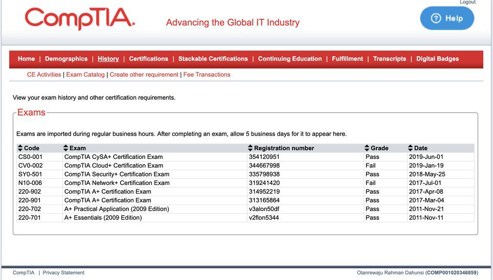Click the CompTIA logo
Screen dimensions: 493x280
pyautogui.click(x=80, y=18)
